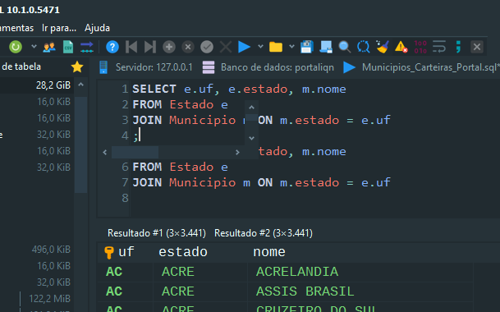Click the up arrow of popup vertical scrollbar

251,108
